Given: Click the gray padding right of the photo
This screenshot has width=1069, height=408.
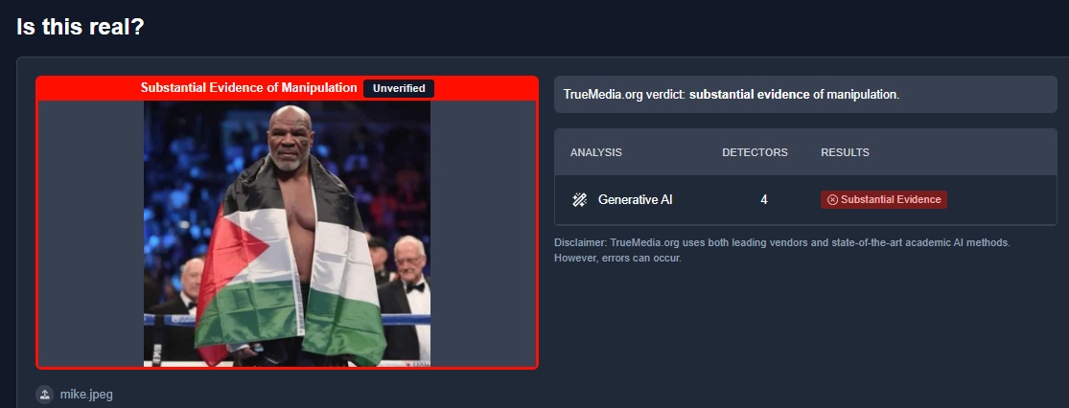Looking at the screenshot, I should tap(483, 234).
